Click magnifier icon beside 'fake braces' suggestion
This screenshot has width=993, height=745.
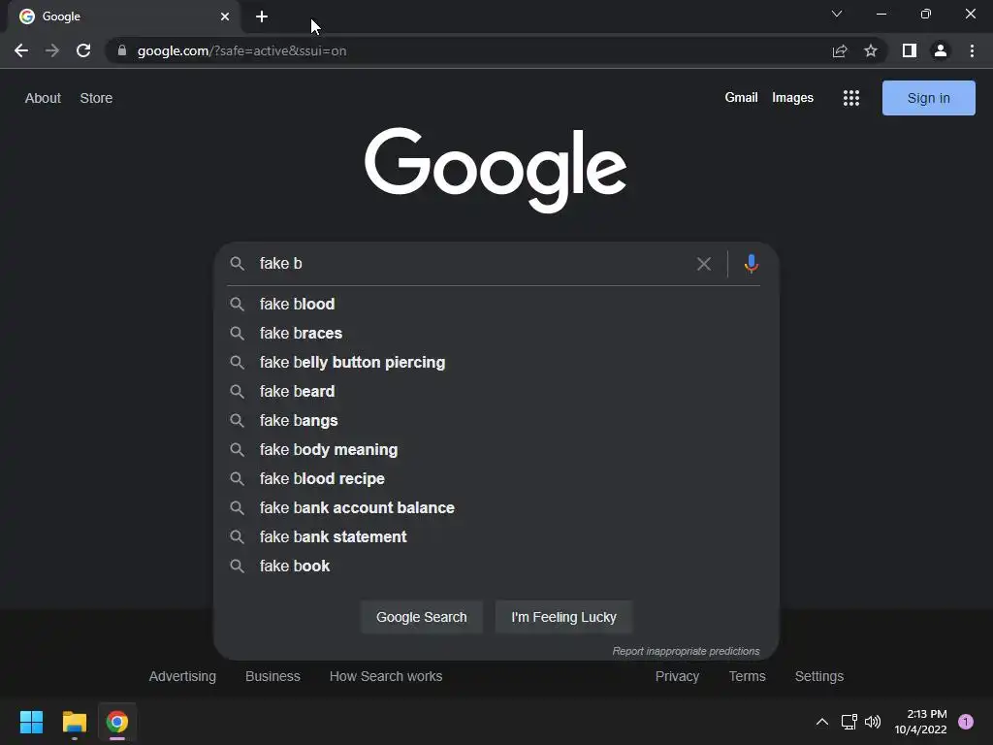point(237,334)
